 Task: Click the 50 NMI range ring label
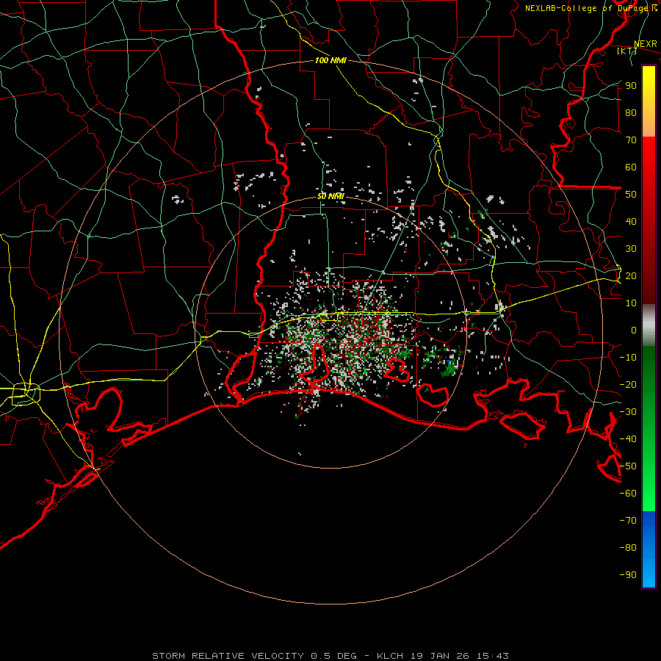click(x=330, y=196)
